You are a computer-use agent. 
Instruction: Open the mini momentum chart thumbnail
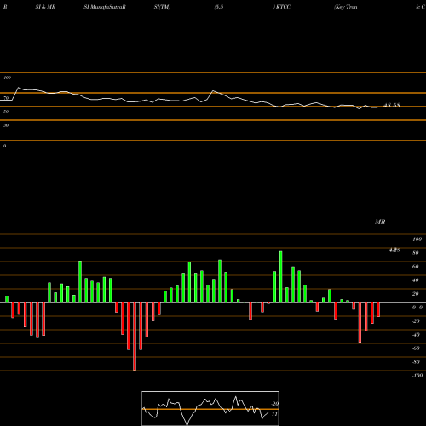(x=210, y=408)
